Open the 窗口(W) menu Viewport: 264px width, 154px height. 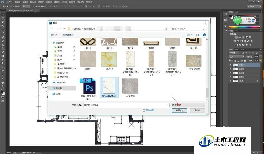(81, 2)
